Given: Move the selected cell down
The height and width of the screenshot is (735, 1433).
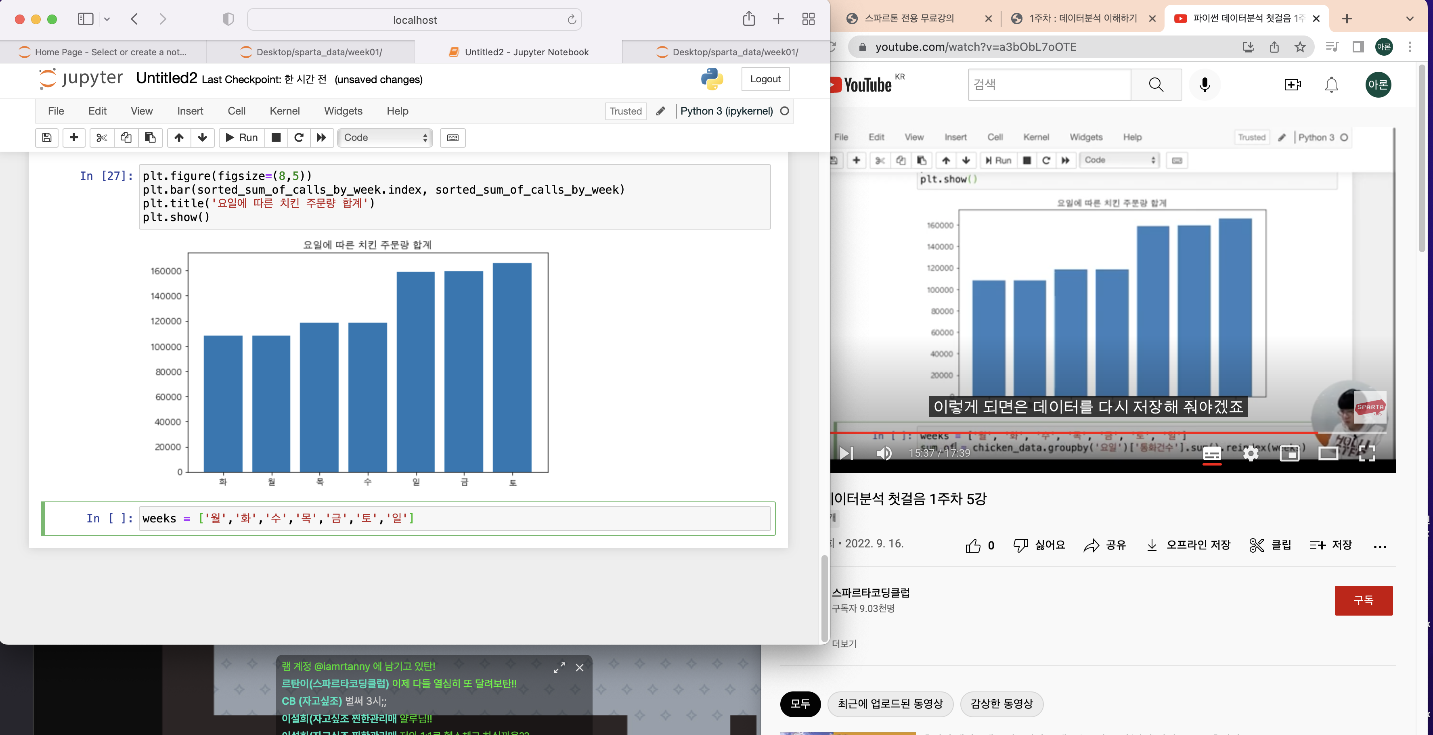Looking at the screenshot, I should click(203, 137).
